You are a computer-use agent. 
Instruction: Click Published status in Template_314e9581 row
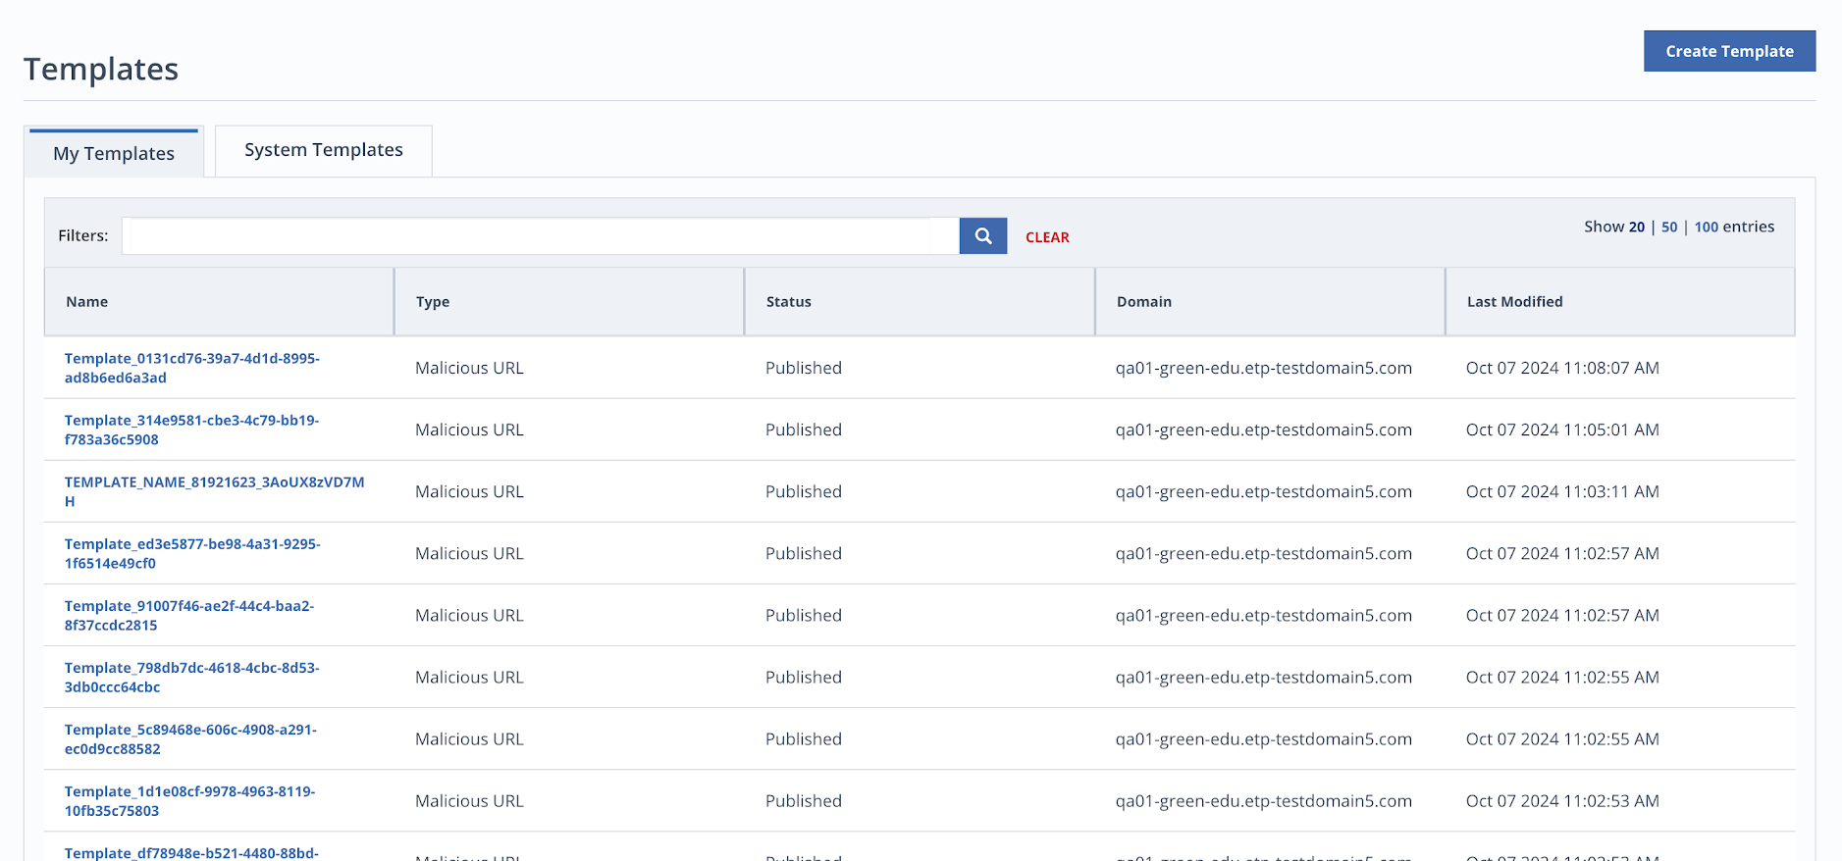coord(804,430)
